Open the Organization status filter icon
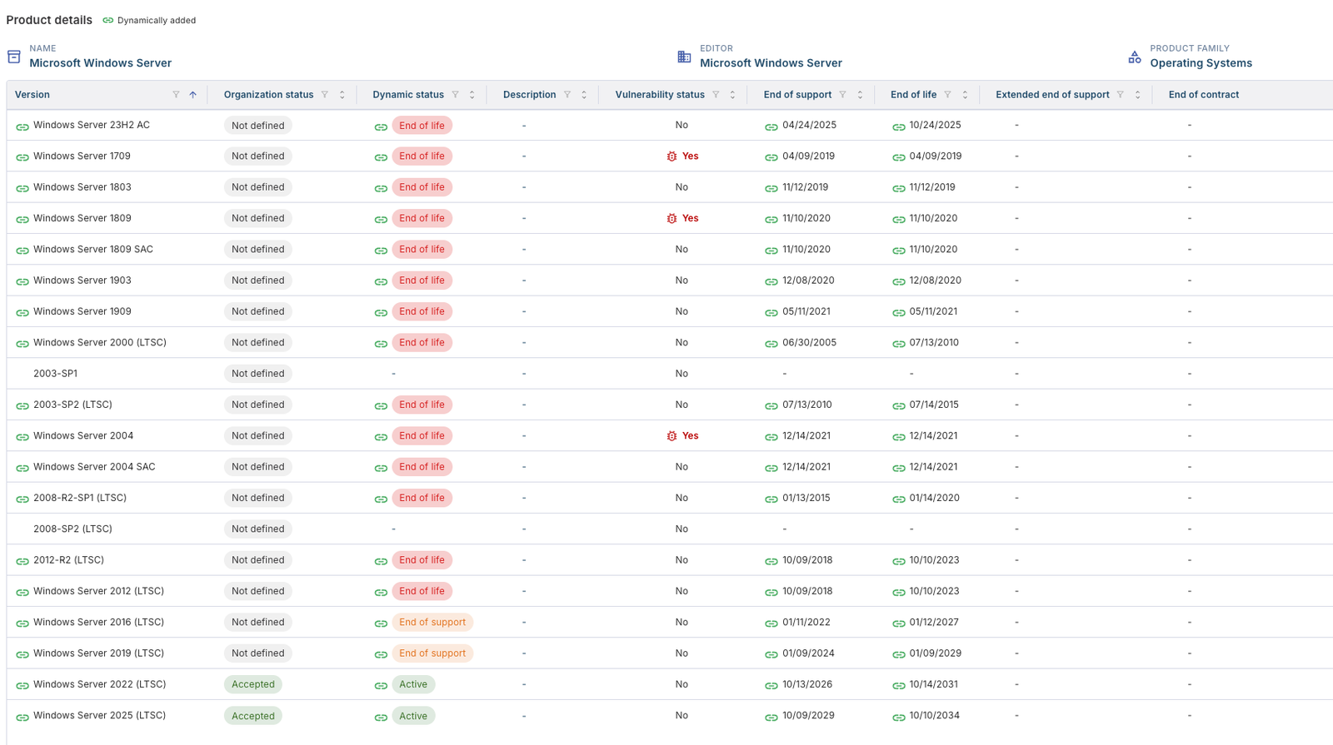Image resolution: width=1333 pixels, height=745 pixels. [325, 95]
